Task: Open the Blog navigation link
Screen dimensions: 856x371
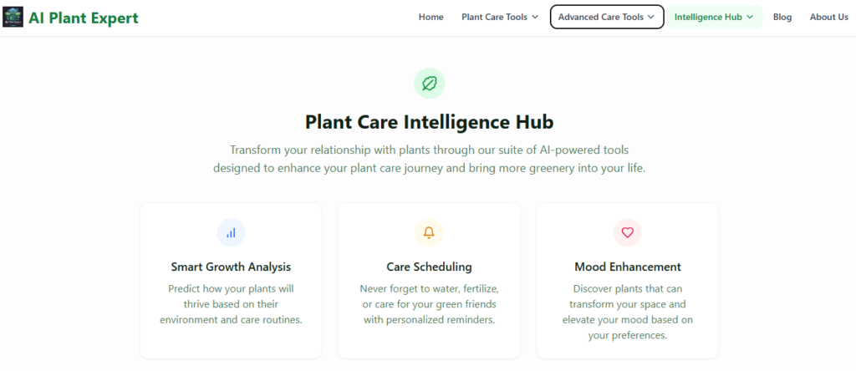Action: 782,17
